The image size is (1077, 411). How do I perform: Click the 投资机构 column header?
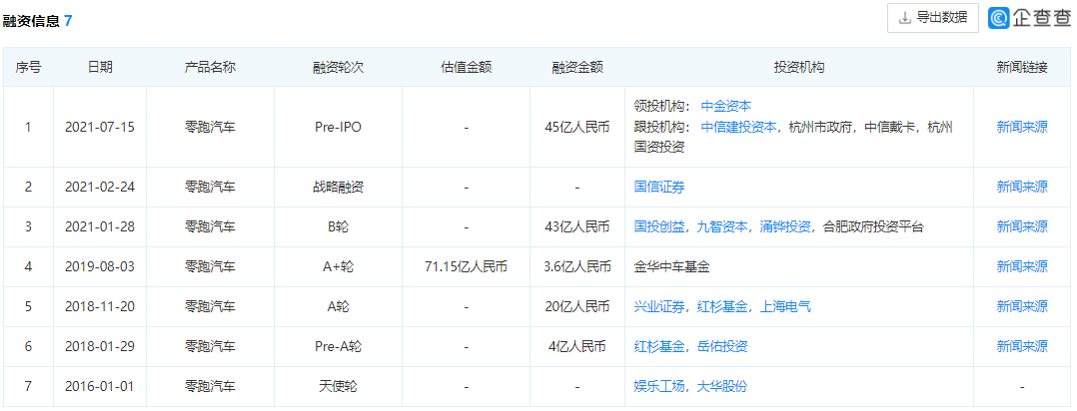799,67
